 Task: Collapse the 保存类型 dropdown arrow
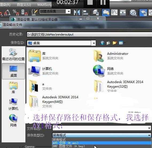point(149,135)
